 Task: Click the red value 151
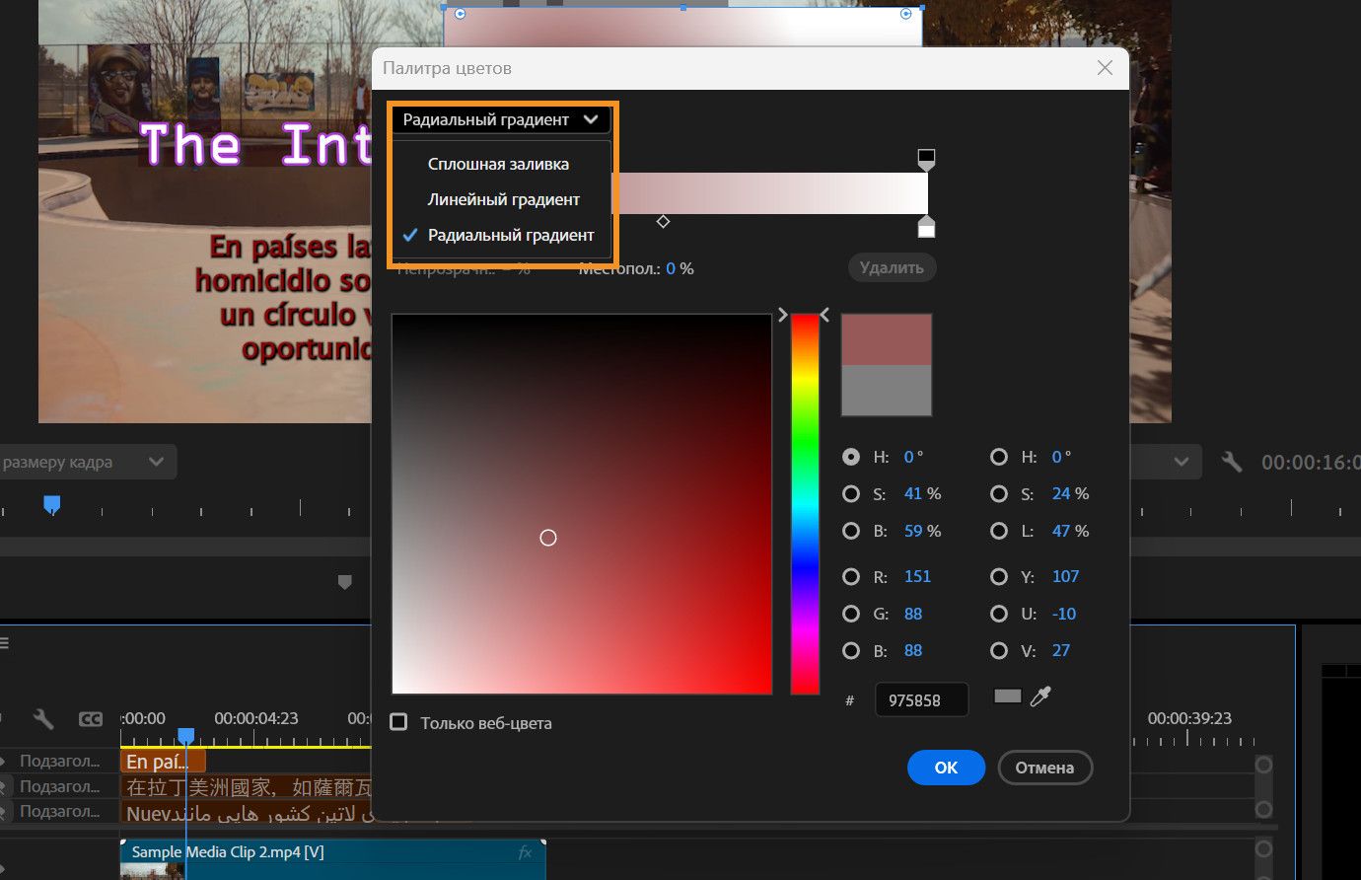coord(917,576)
